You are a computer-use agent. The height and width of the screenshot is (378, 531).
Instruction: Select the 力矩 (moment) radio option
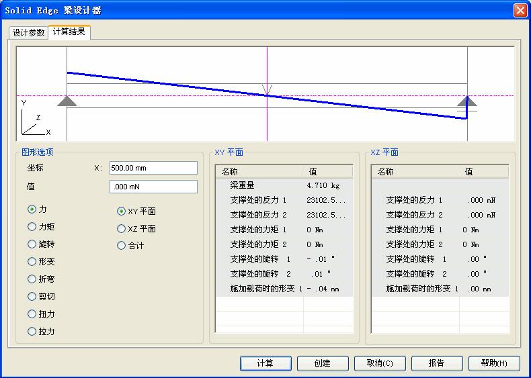pyautogui.click(x=32, y=227)
